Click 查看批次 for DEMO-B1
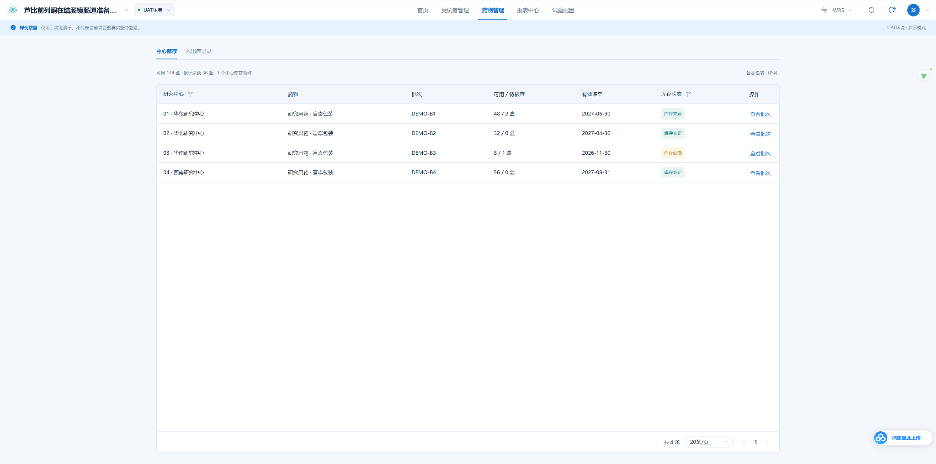The height and width of the screenshot is (464, 936). click(760, 114)
